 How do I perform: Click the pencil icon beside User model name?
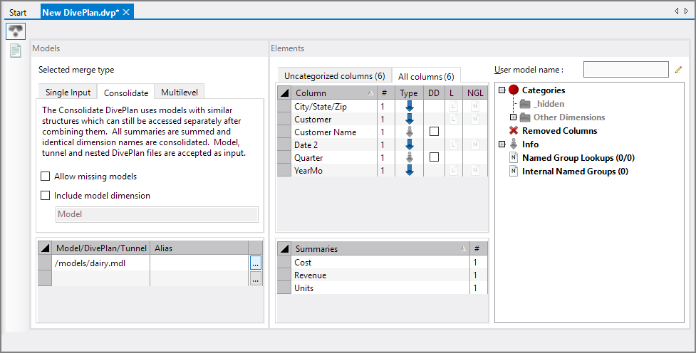coord(678,70)
